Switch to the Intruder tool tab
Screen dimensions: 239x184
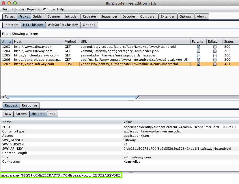[x=72, y=16]
